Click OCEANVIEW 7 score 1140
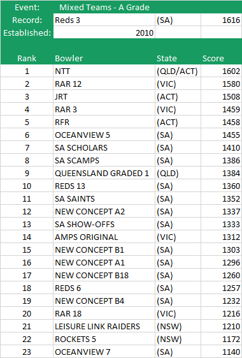The height and width of the screenshot is (358, 242). point(221,352)
